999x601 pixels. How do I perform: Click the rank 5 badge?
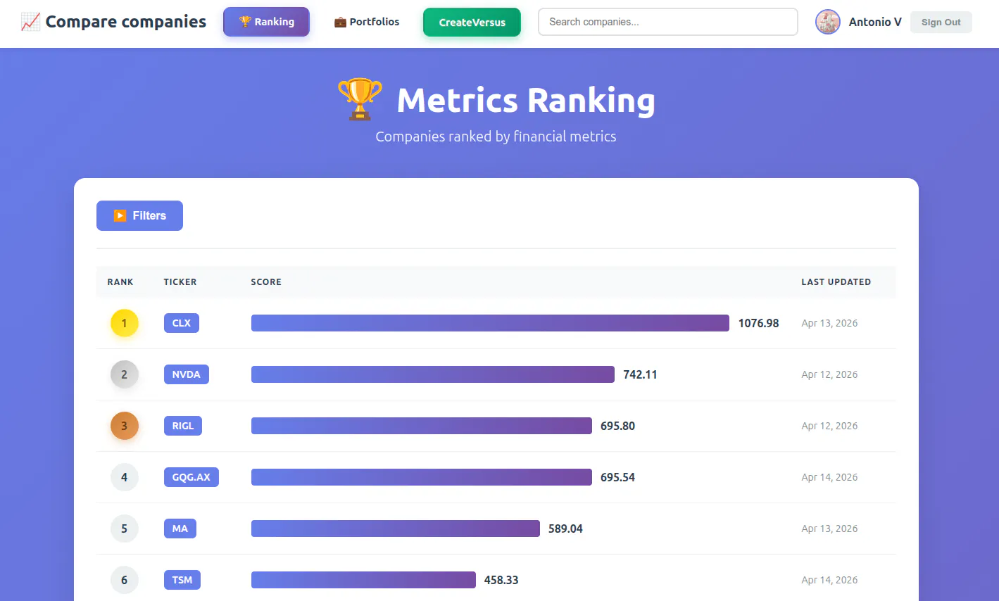tap(125, 529)
